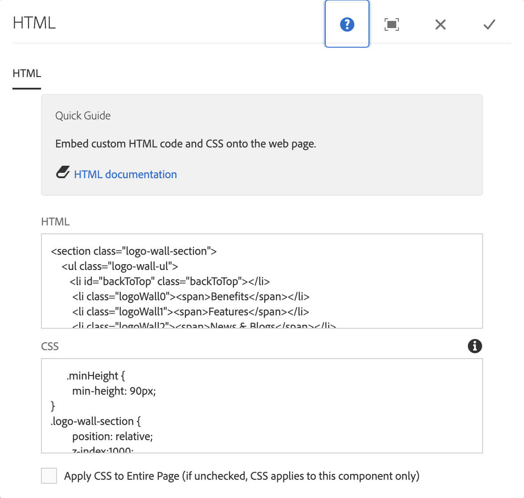Confirm changes with the checkmark icon
The width and height of the screenshot is (524, 498).
[x=489, y=24]
